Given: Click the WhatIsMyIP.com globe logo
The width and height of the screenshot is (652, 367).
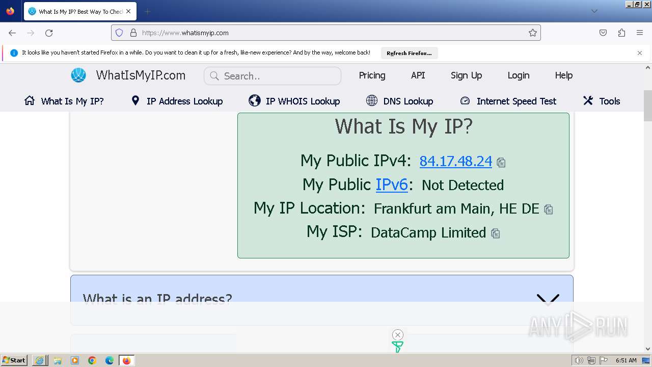Looking at the screenshot, I should pos(78,75).
